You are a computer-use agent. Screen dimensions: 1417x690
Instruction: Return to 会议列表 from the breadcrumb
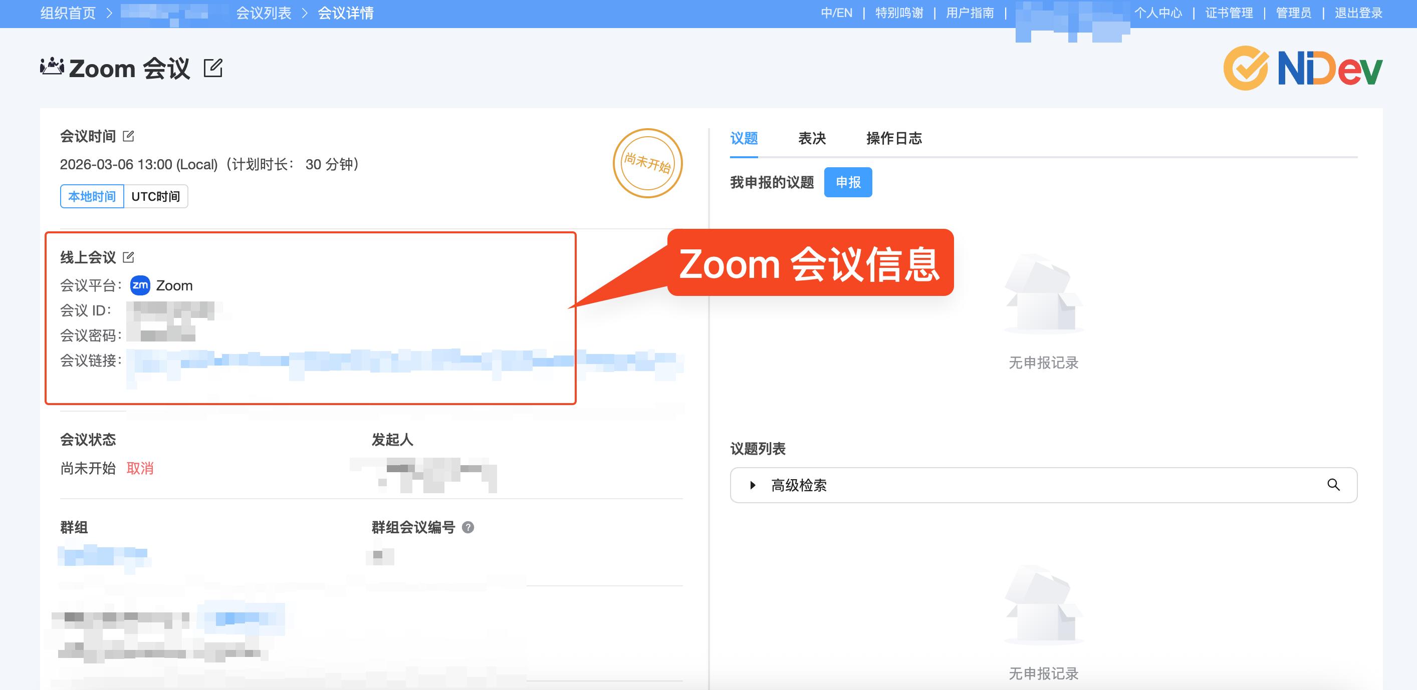[264, 12]
